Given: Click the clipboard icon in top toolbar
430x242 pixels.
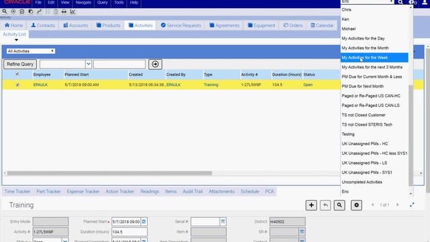Looking at the screenshot, I should click(56, 11).
